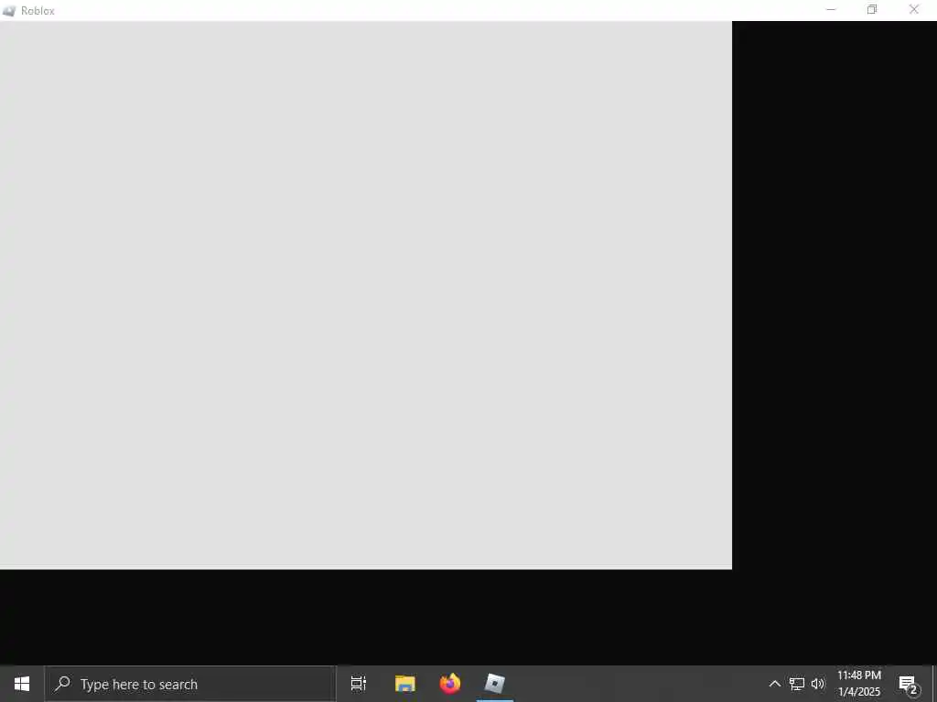Minimize the Roblox window

coord(831,9)
